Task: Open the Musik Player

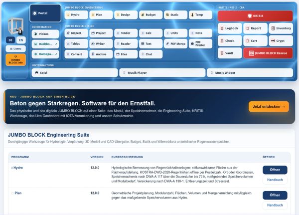Action: 162,73
